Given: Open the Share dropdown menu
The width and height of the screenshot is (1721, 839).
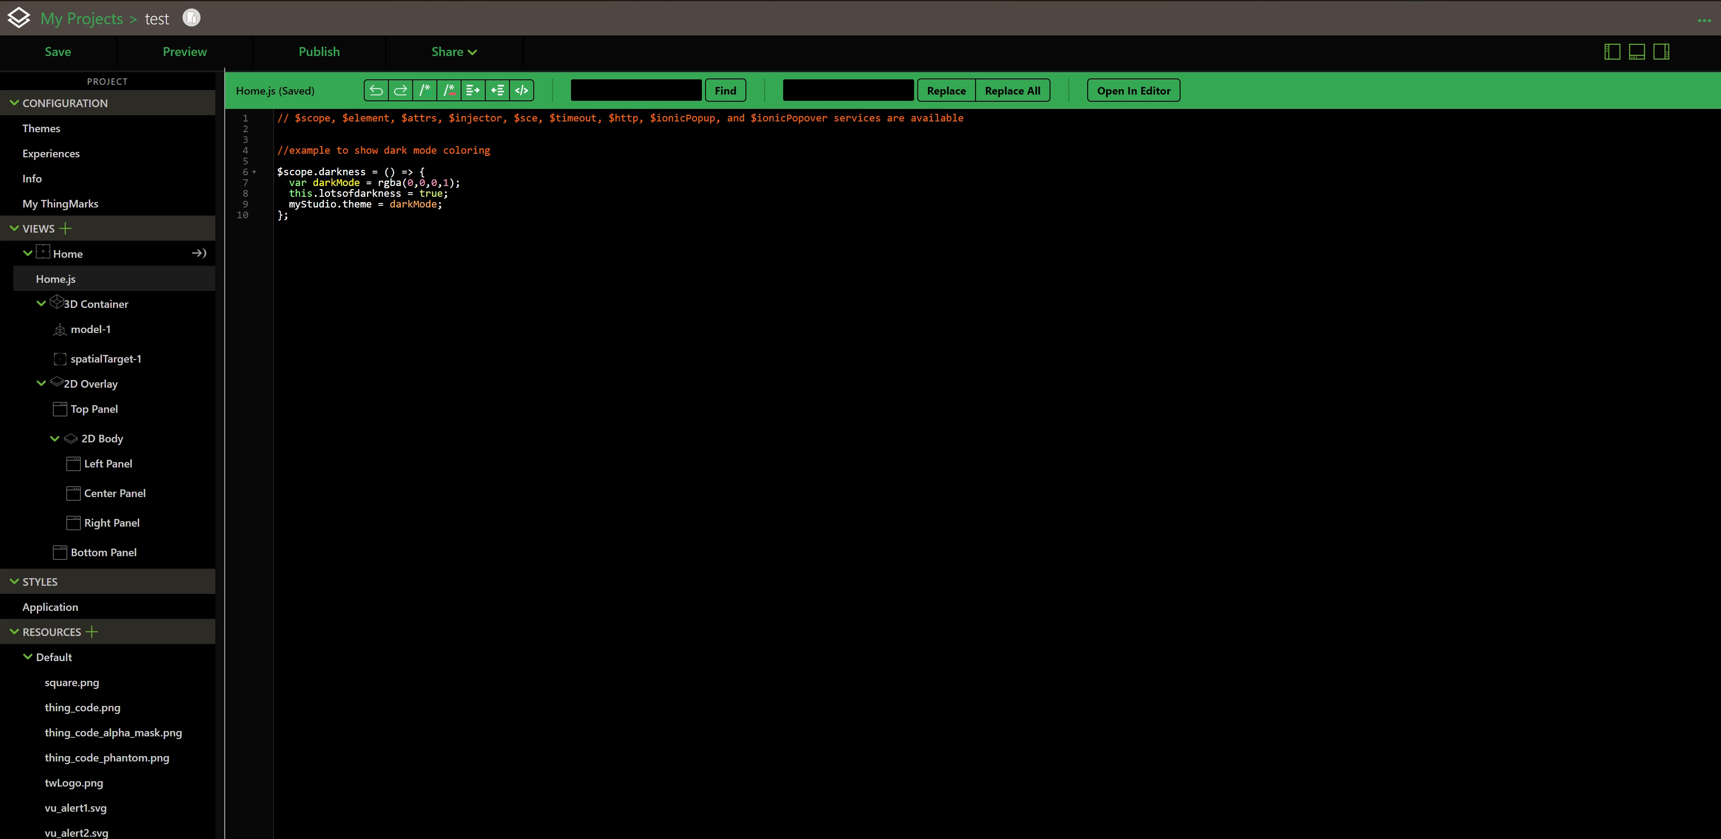Looking at the screenshot, I should pos(453,52).
